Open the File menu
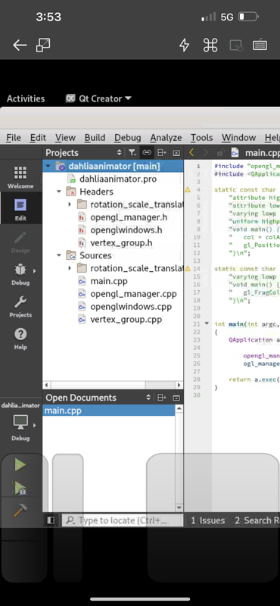Image resolution: width=280 pixels, height=606 pixels. (14, 138)
